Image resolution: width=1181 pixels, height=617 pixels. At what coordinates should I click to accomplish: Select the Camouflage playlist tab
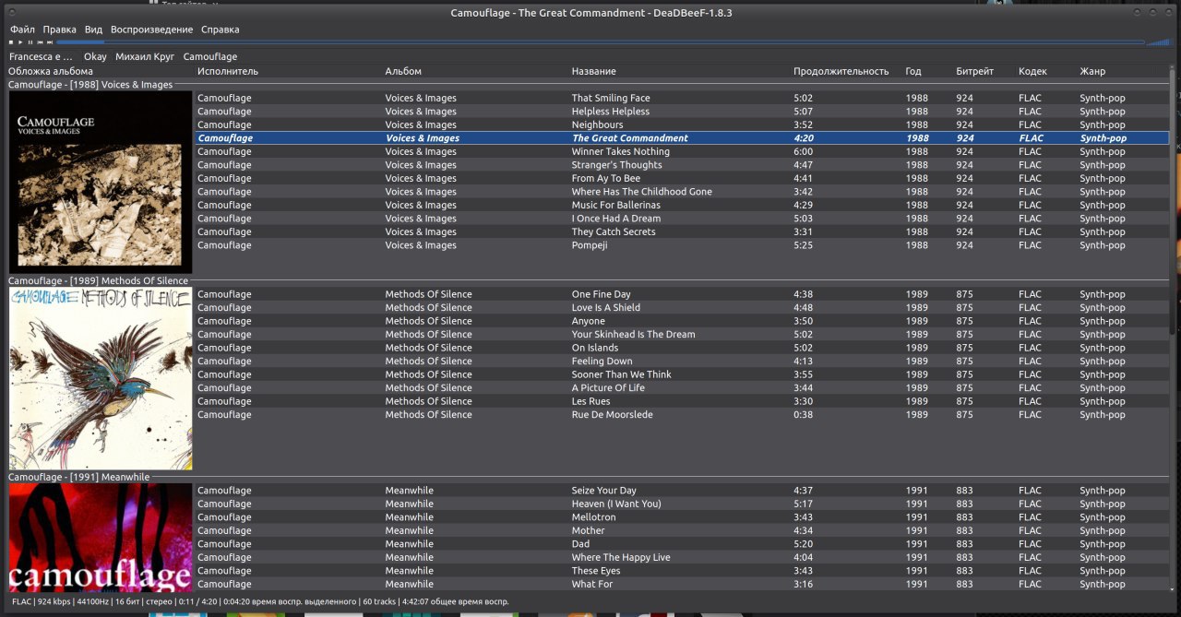point(210,57)
